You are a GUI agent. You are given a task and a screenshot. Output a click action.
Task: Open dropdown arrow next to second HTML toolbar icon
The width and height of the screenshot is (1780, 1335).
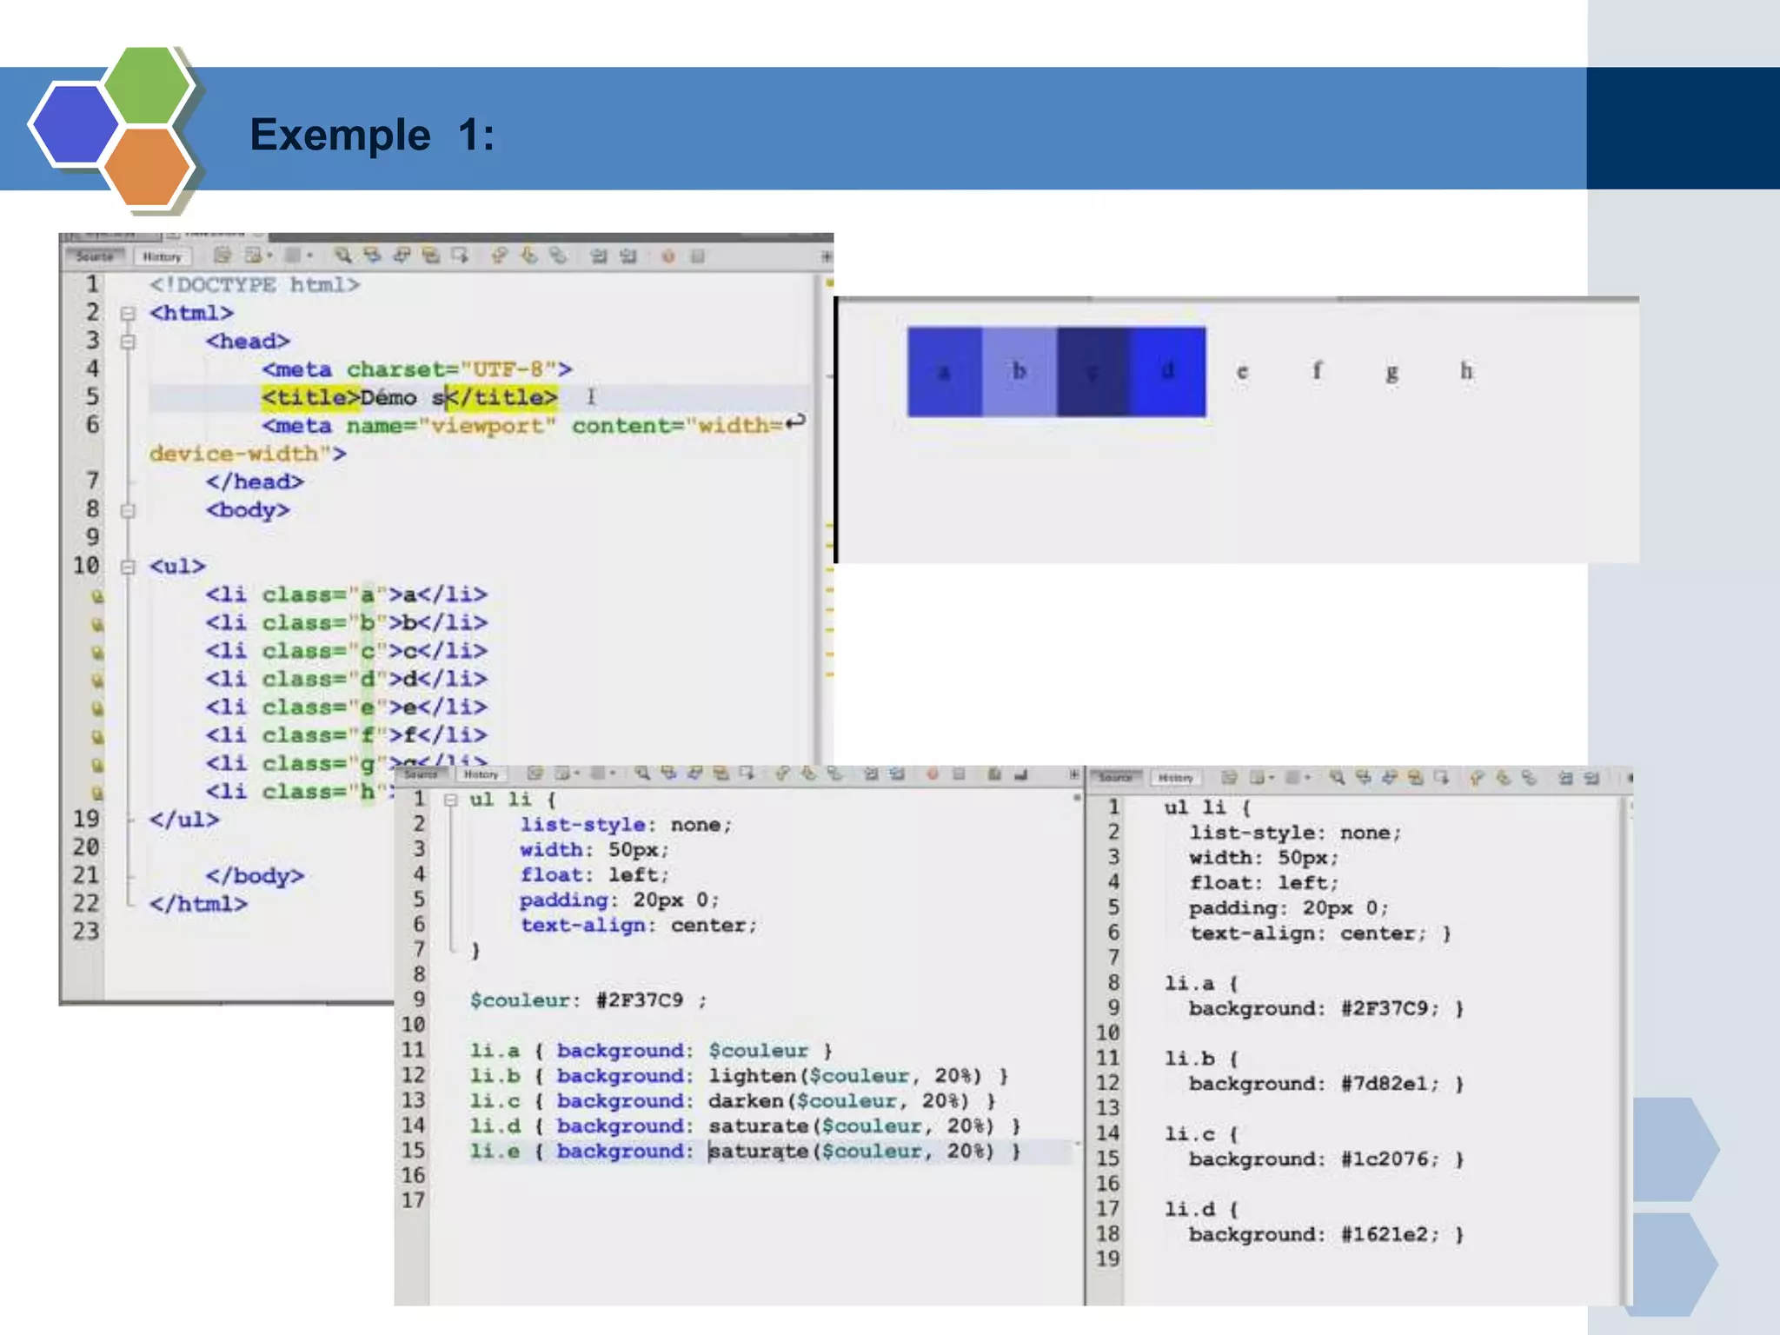pos(269,256)
